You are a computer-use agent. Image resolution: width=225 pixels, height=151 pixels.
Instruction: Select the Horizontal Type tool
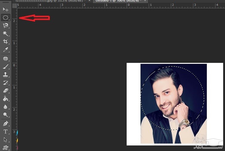point(6,132)
